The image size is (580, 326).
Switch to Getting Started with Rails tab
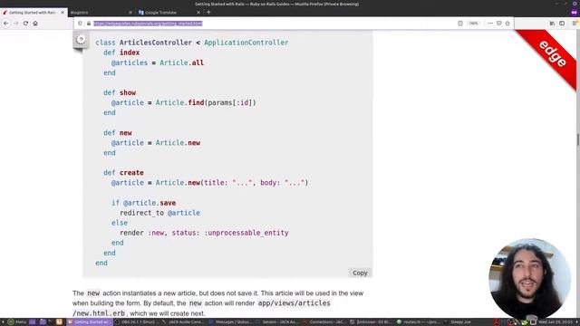point(33,13)
